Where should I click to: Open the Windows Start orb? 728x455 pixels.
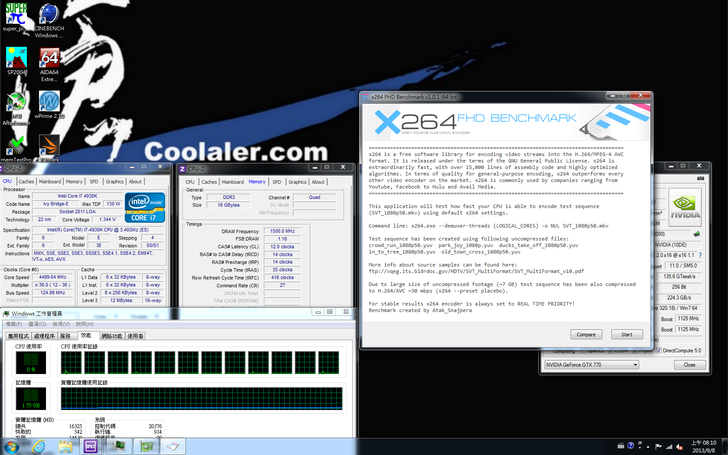[11, 446]
